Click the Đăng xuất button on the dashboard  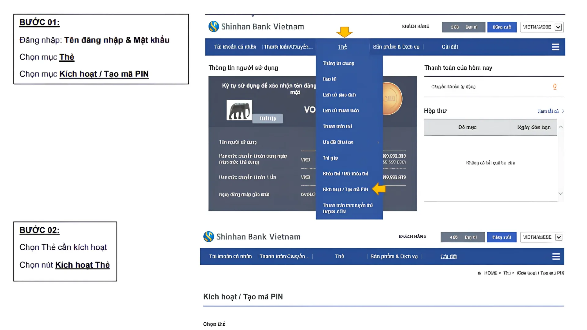click(502, 27)
